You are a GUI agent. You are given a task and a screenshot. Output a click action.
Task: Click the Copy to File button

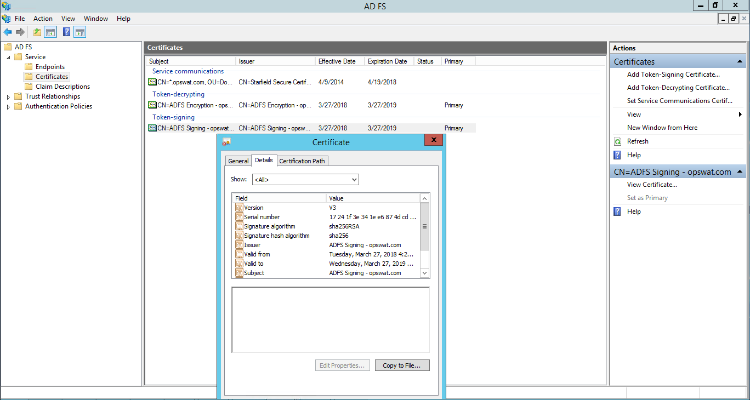click(402, 365)
